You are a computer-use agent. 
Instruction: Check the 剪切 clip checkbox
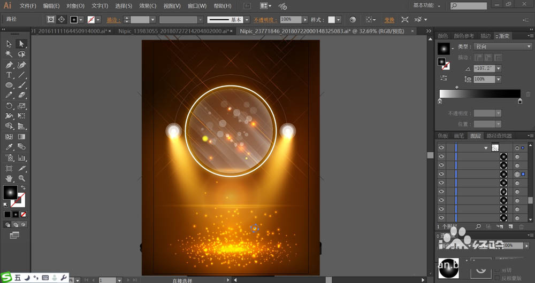click(497, 270)
